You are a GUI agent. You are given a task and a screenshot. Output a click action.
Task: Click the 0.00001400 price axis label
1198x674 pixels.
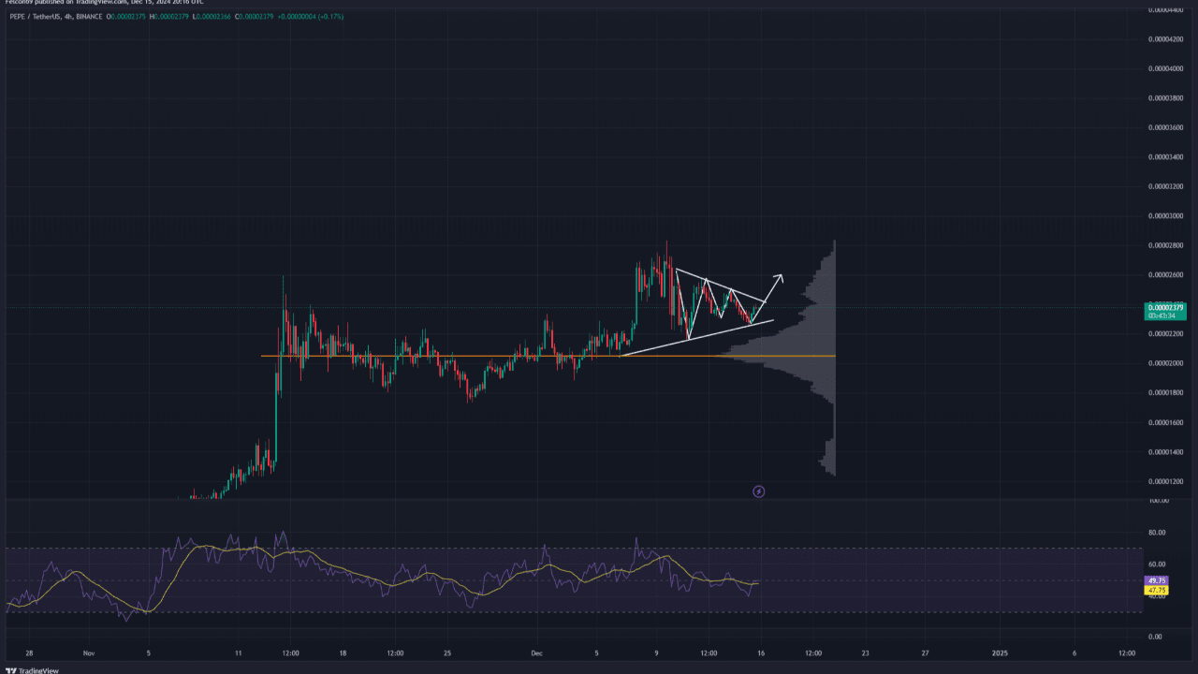pos(1165,451)
